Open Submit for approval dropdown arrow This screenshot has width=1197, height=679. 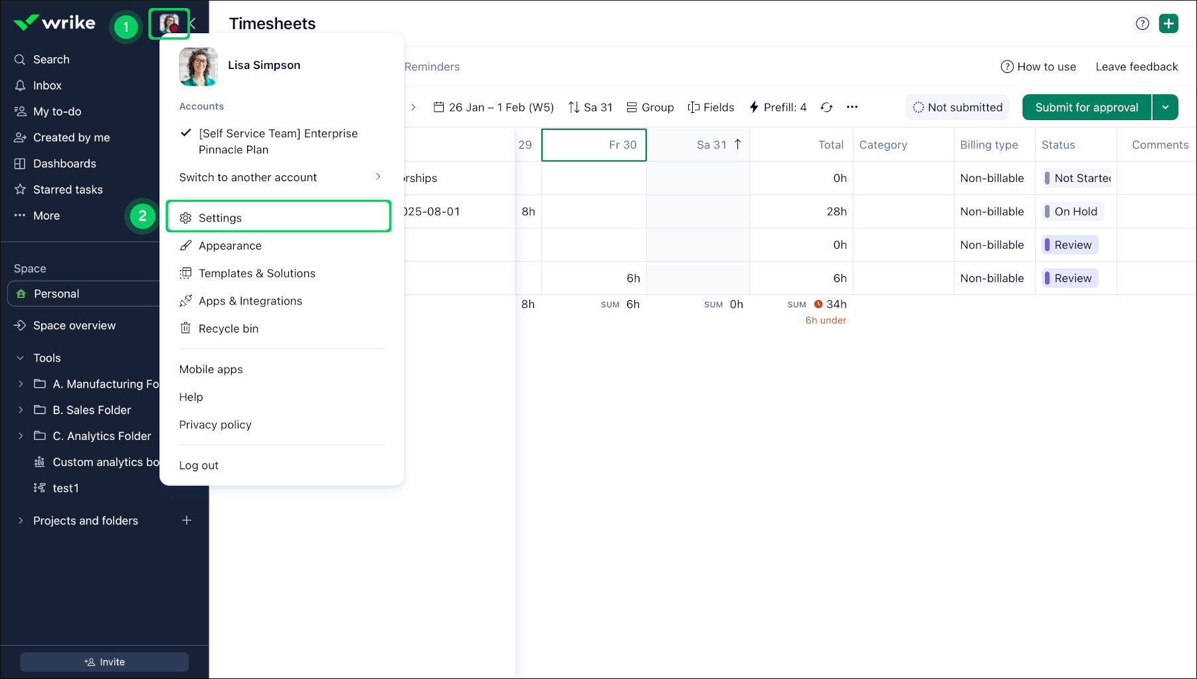(x=1165, y=107)
